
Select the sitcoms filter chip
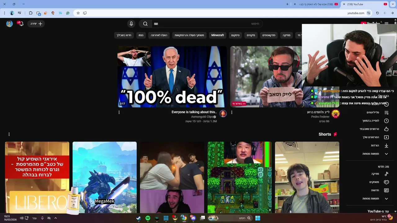click(235, 35)
